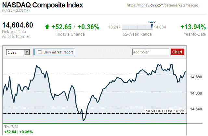The height and width of the screenshot is (136, 208).
Task: Open the 1 day time range dropdown
Action: [18, 52]
